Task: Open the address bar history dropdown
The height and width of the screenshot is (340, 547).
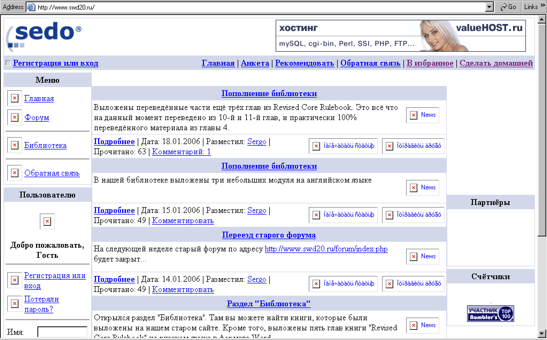Action: pyautogui.click(x=489, y=7)
